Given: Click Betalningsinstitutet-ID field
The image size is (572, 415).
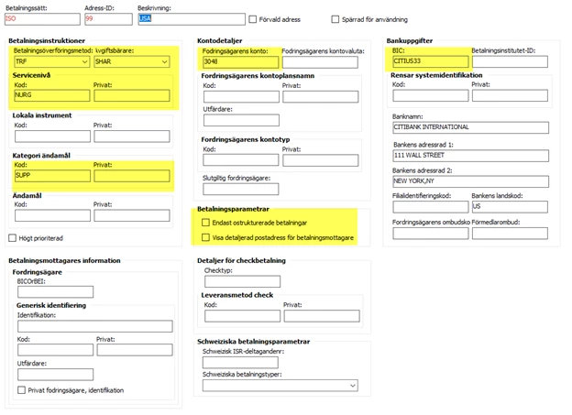Looking at the screenshot, I should pos(510,61).
